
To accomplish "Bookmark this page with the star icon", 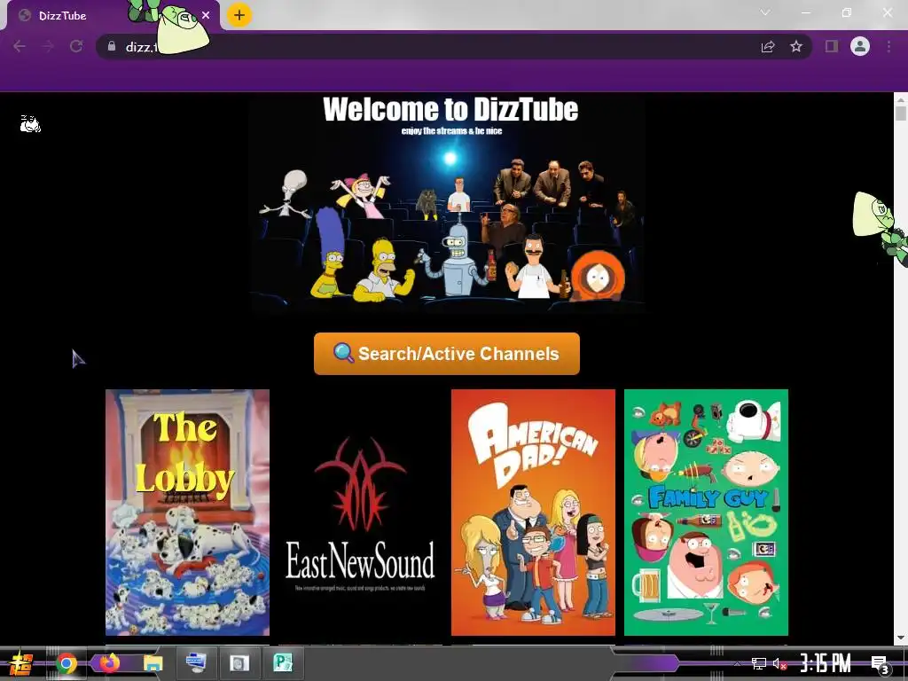I will coord(796,46).
